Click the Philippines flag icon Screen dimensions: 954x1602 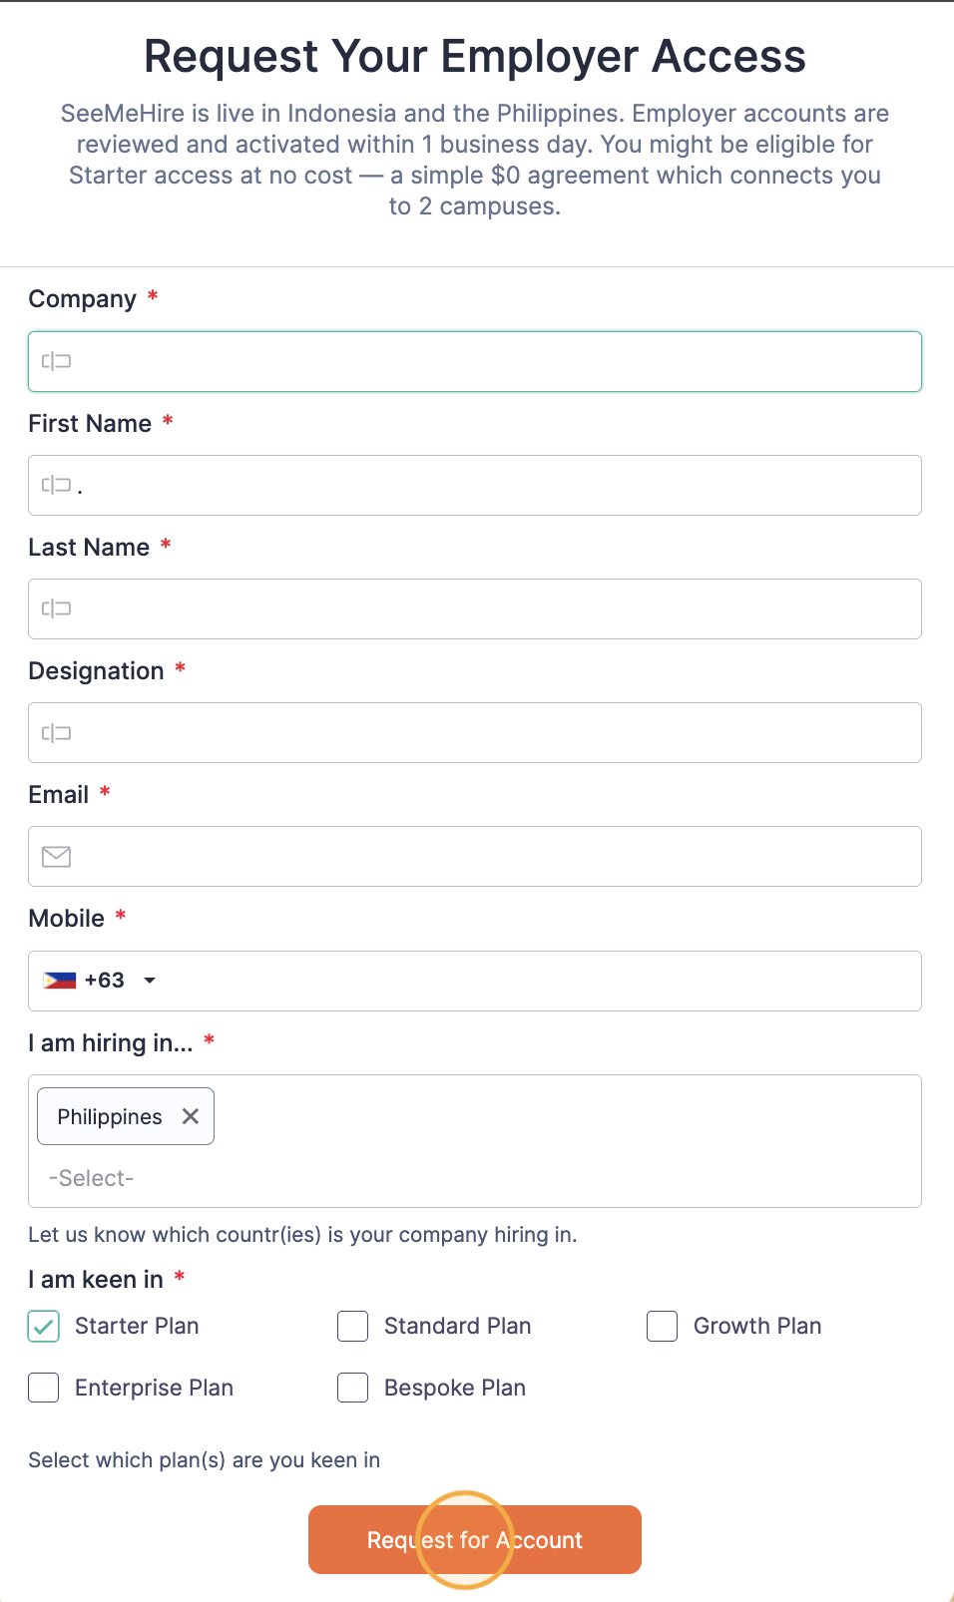(x=60, y=981)
